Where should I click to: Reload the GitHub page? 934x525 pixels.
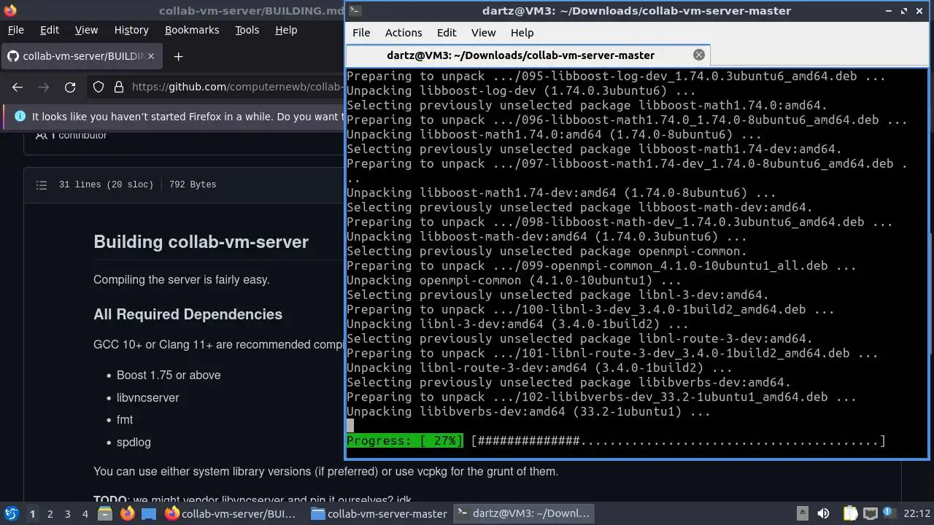70,87
